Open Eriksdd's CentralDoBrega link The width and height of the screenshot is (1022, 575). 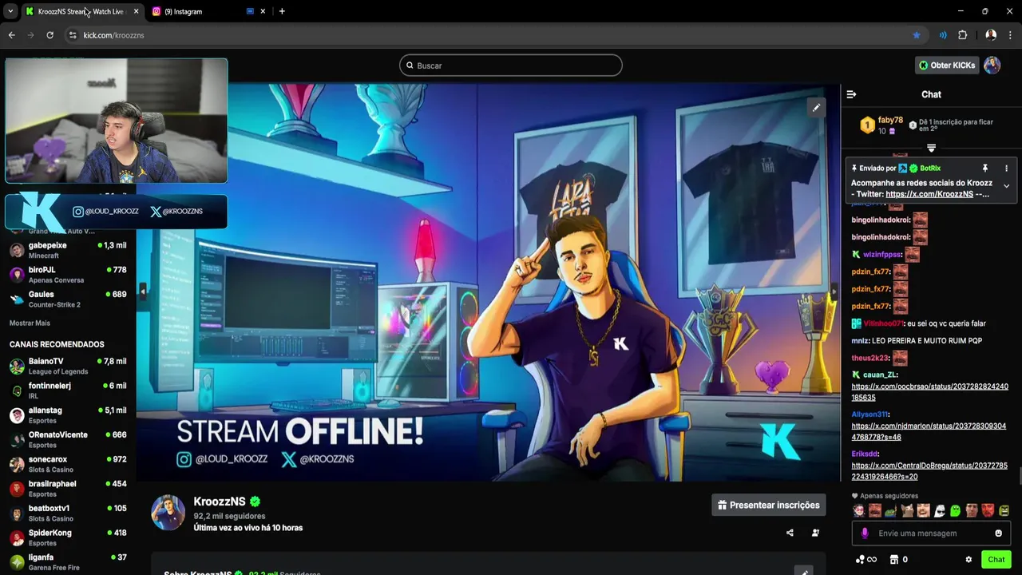[929, 471]
